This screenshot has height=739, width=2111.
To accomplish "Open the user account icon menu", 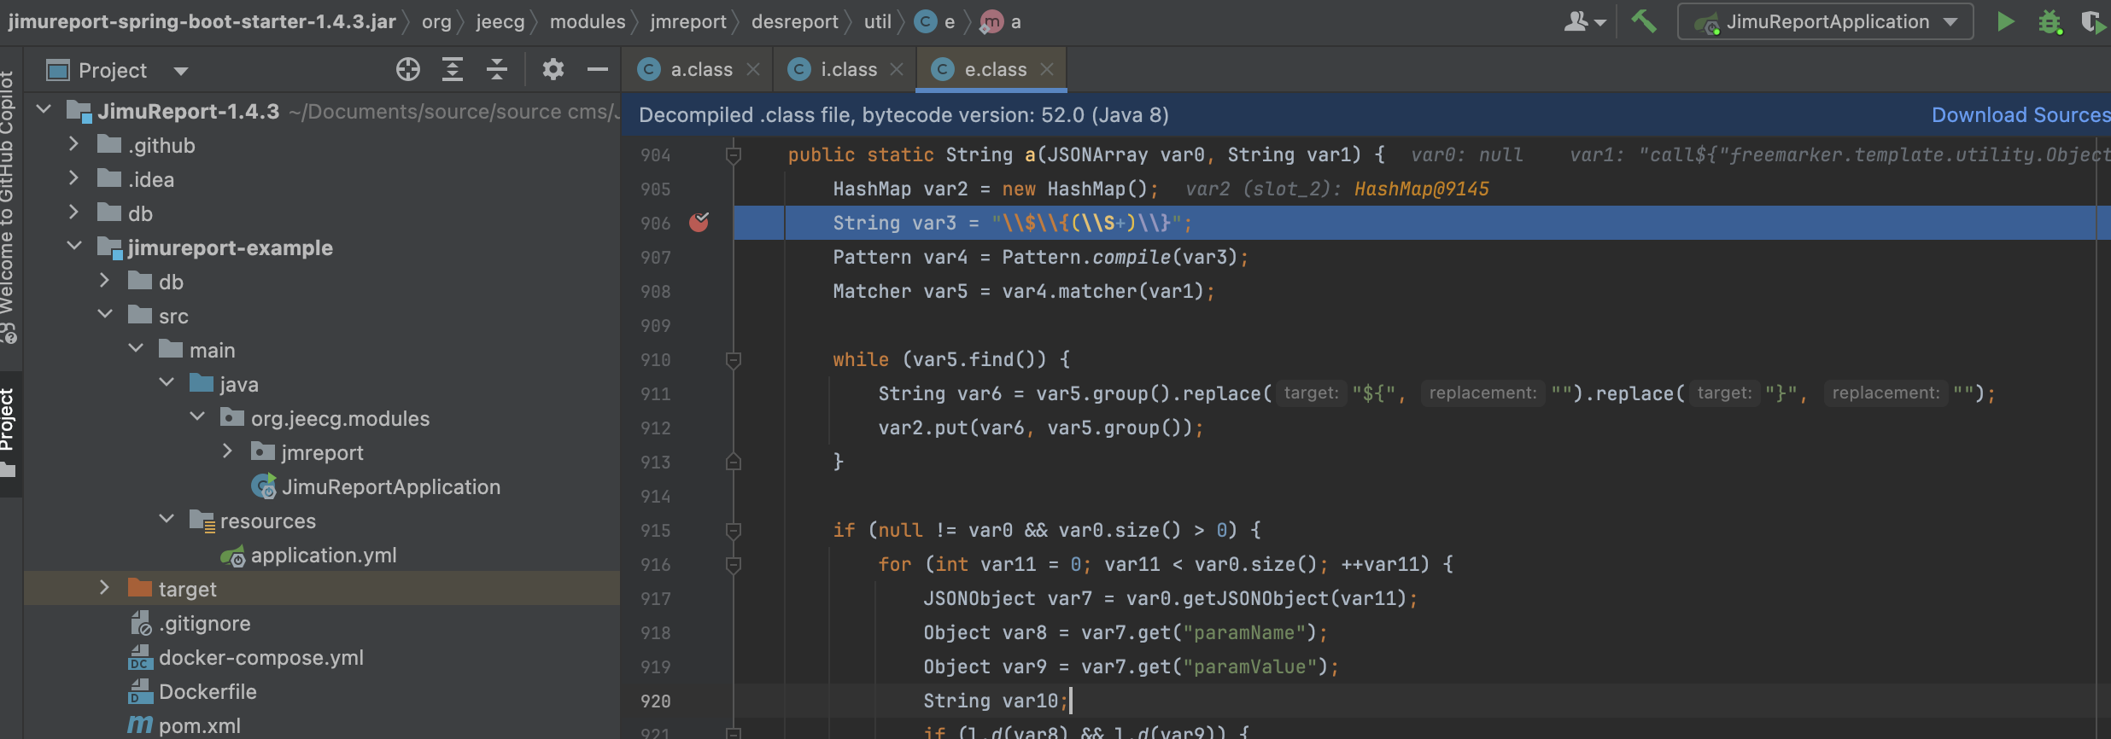I will [x=1584, y=21].
